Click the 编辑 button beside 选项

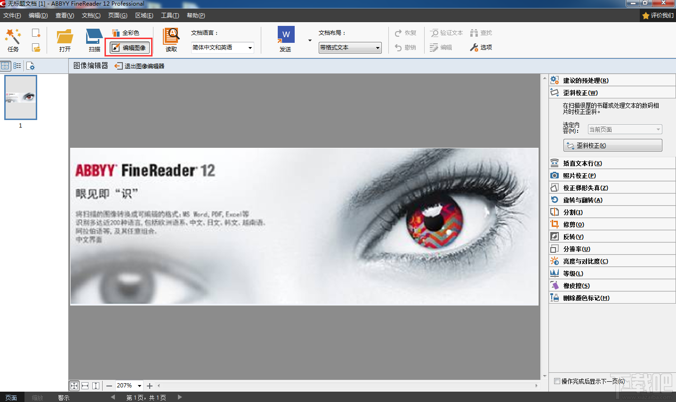click(x=441, y=48)
